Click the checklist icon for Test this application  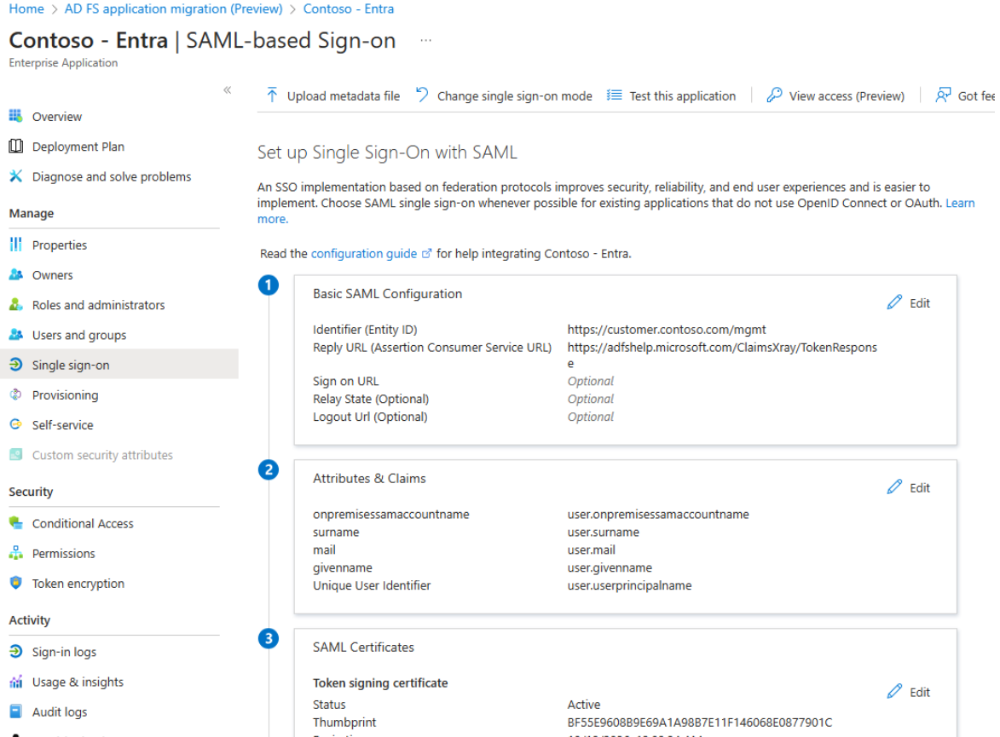coord(614,95)
